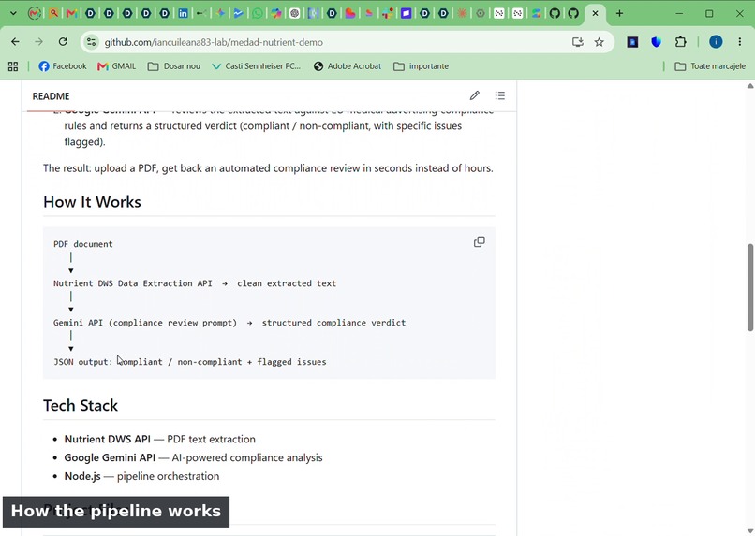This screenshot has height=536, width=755.
Task: Open the Dosar nou bookmark folder
Action: (174, 66)
